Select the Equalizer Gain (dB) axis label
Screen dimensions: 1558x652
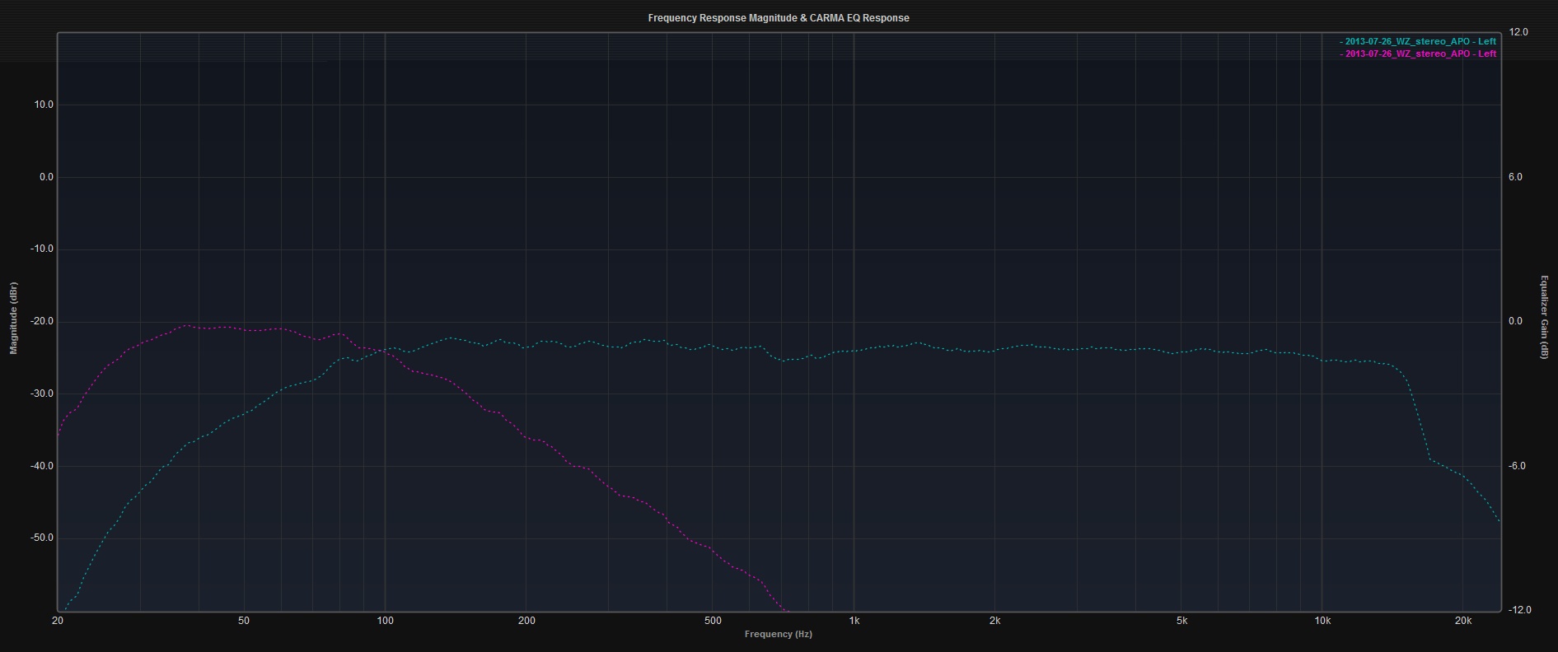click(1544, 317)
